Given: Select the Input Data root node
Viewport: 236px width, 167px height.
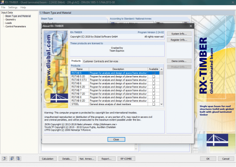Looking at the screenshot, I should point(7,12).
